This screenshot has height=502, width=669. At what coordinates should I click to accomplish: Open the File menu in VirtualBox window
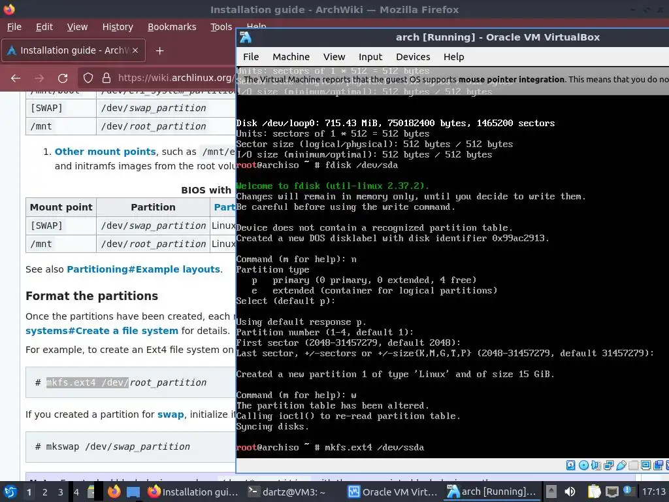click(251, 57)
